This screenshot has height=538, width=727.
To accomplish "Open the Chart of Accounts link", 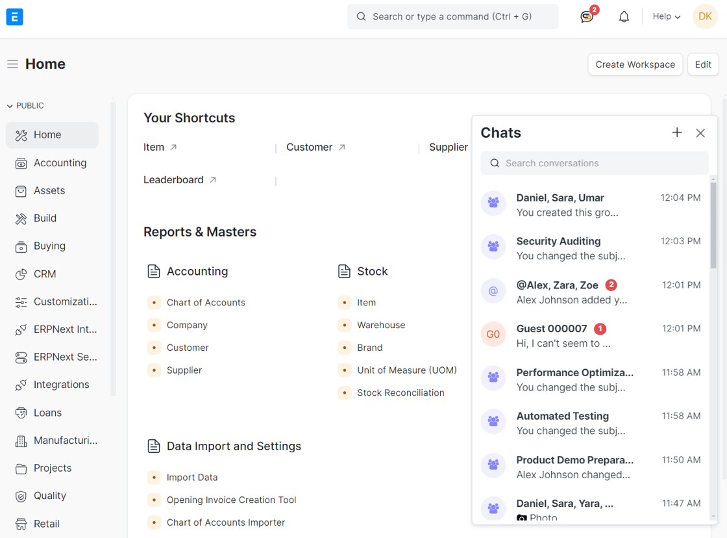I will (x=206, y=302).
